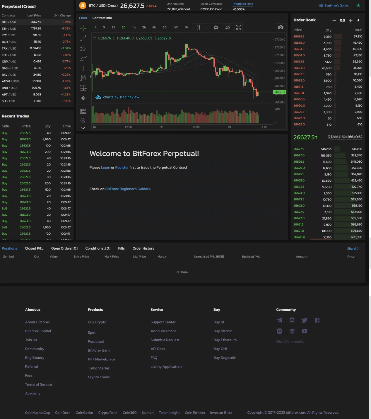The height and width of the screenshot is (419, 371).
Task: Open chart style dropdown arrow
Action: pos(207,27)
